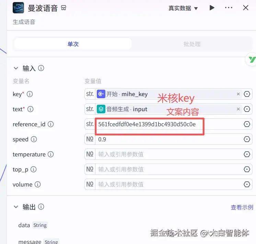Click the str. type tag in key row

[x=90, y=94]
